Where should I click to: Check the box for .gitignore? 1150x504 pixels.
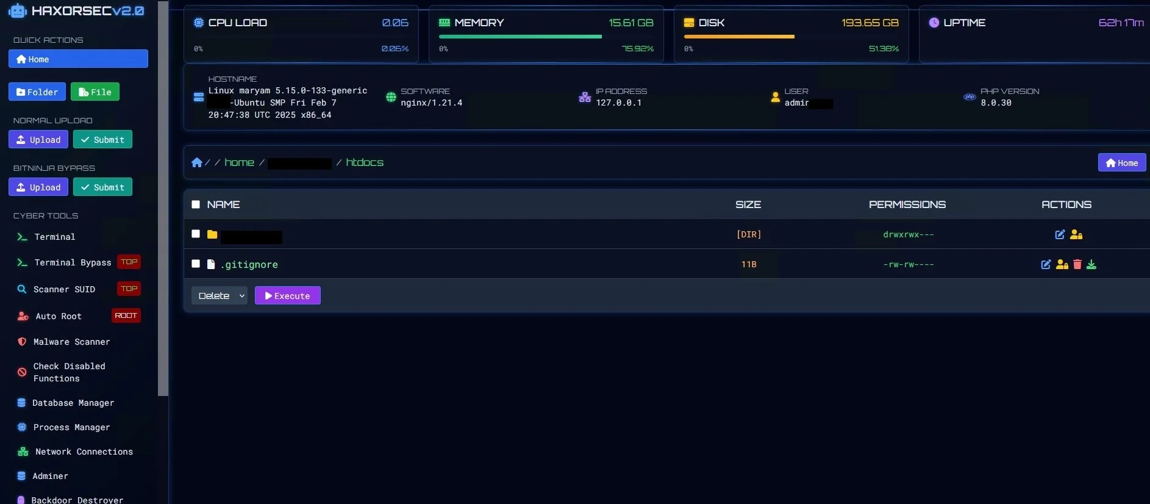tap(196, 264)
